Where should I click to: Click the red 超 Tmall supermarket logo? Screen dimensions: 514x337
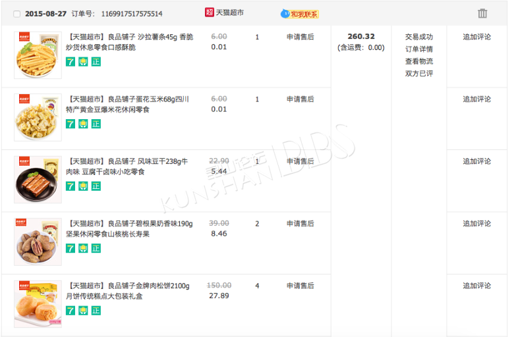click(x=210, y=13)
